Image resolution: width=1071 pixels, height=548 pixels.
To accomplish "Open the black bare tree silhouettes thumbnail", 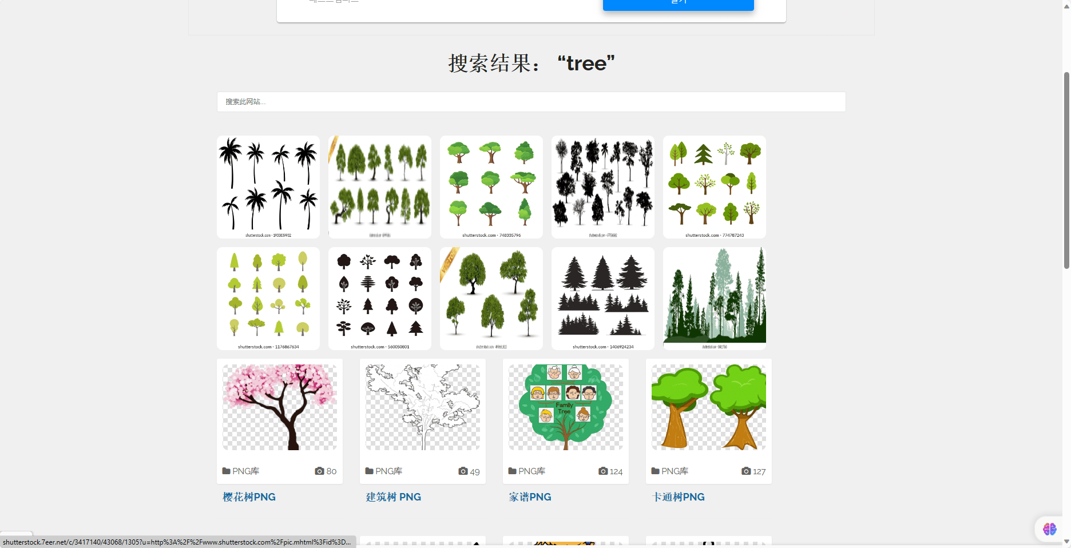I will 603,187.
